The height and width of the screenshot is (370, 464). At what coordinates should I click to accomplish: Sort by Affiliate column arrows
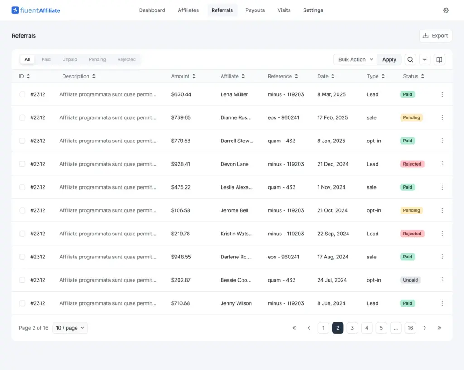pyautogui.click(x=243, y=76)
